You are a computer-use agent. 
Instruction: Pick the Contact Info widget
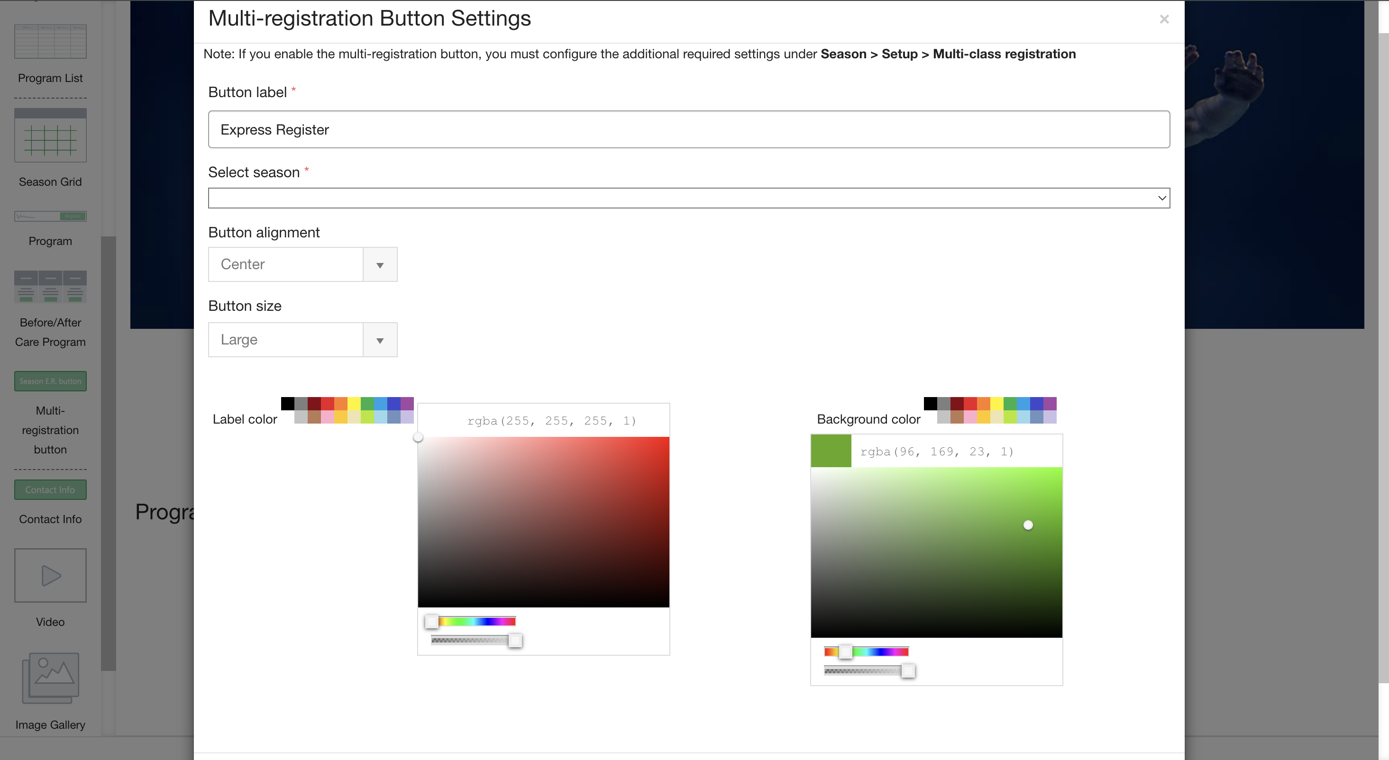click(x=50, y=489)
